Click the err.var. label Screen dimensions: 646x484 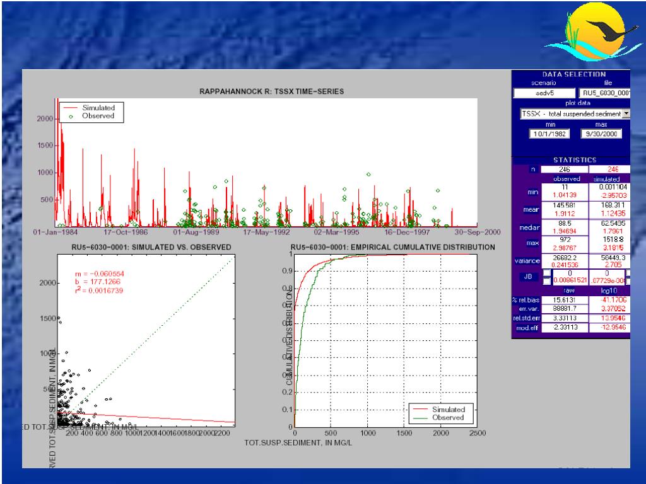point(529,309)
